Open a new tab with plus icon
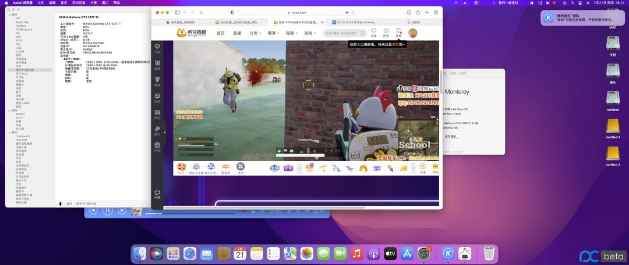This screenshot has width=629, height=265. (x=427, y=12)
